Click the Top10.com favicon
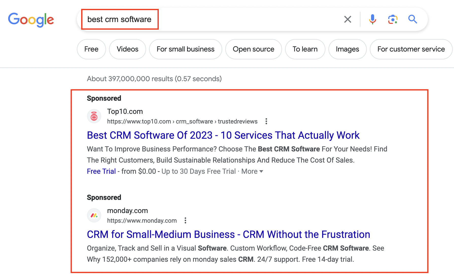Image resolution: width=454 pixels, height=280 pixels. pos(94,116)
